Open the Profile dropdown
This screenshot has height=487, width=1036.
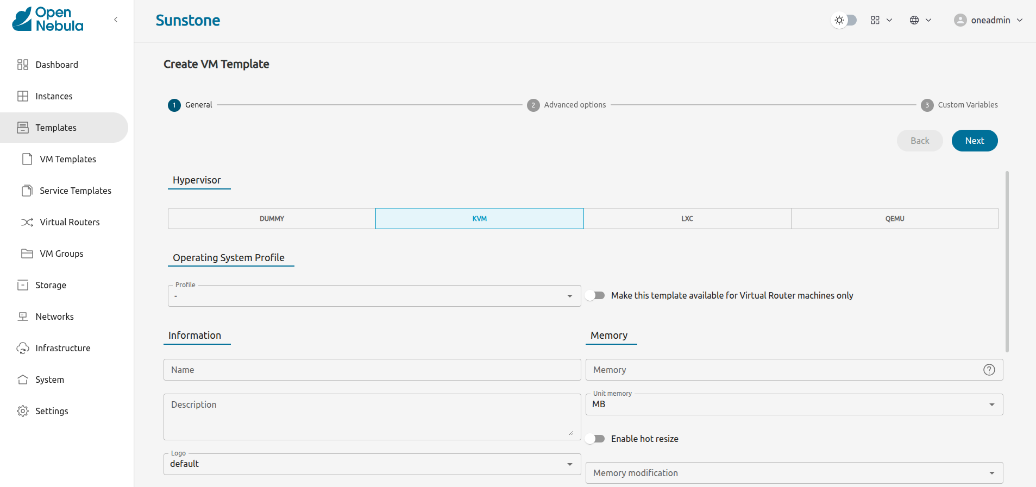[x=374, y=296]
